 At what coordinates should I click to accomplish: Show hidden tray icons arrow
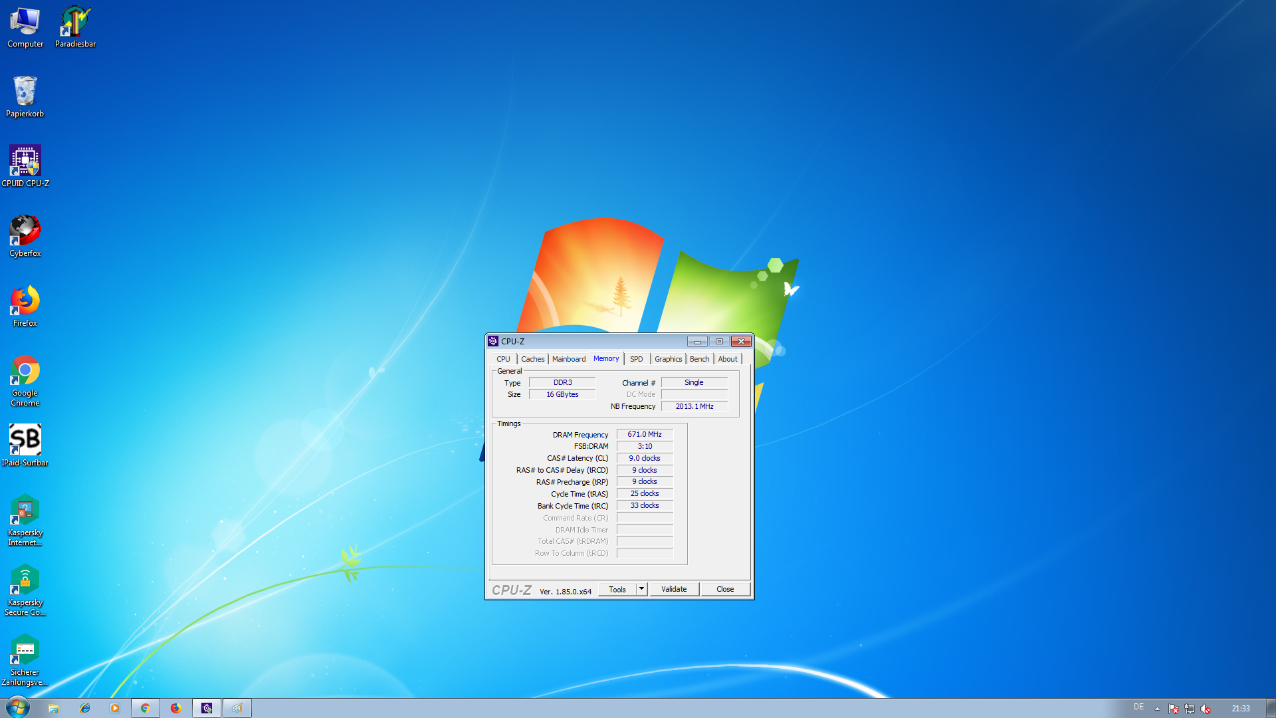pos(1157,709)
